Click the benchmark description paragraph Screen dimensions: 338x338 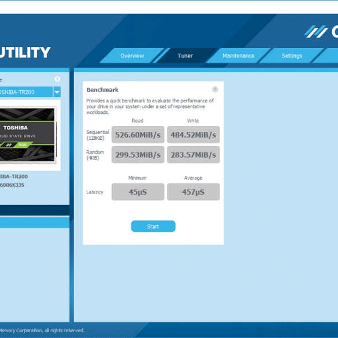point(150,106)
